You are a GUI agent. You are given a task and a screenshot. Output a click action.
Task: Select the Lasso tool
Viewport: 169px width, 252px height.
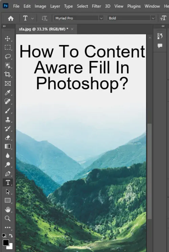[7, 56]
